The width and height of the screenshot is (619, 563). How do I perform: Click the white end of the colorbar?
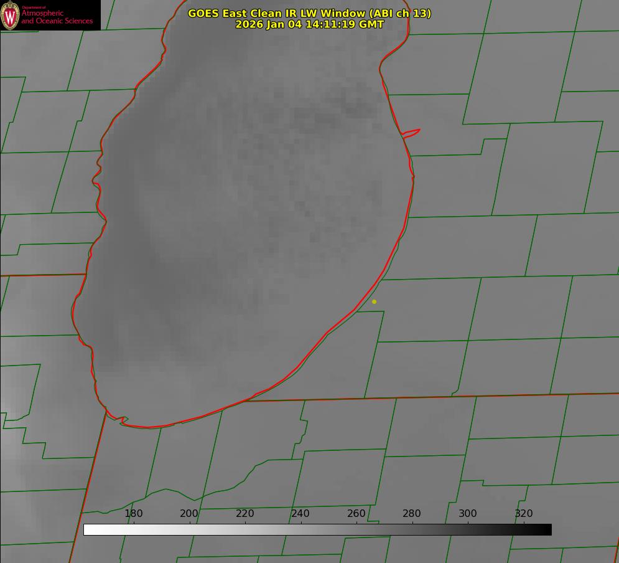pyautogui.click(x=87, y=529)
